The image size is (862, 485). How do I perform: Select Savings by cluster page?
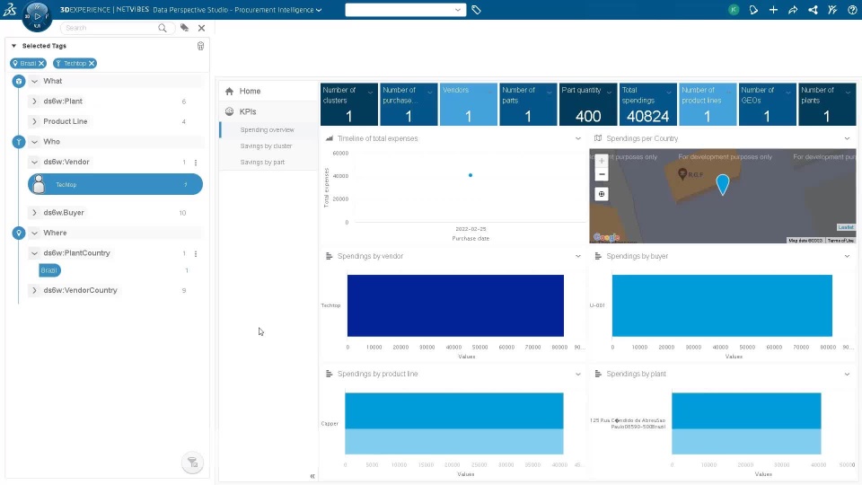tap(266, 146)
